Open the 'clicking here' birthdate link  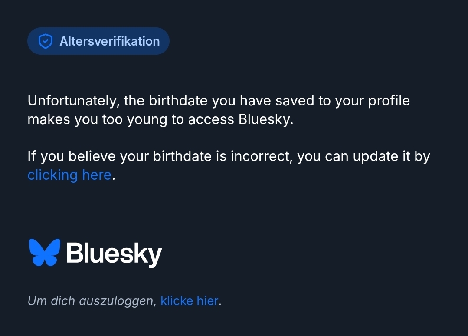(x=69, y=175)
